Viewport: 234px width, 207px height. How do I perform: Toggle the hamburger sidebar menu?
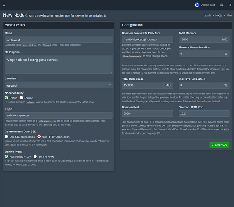[x=4, y=5]
